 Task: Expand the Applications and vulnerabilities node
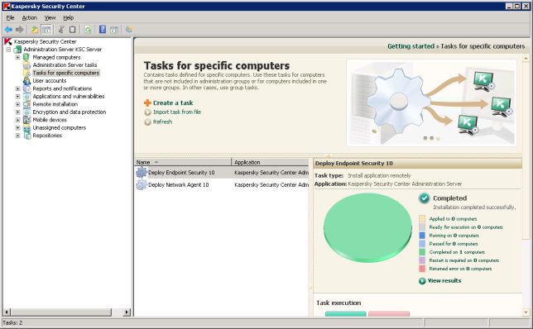[17, 96]
